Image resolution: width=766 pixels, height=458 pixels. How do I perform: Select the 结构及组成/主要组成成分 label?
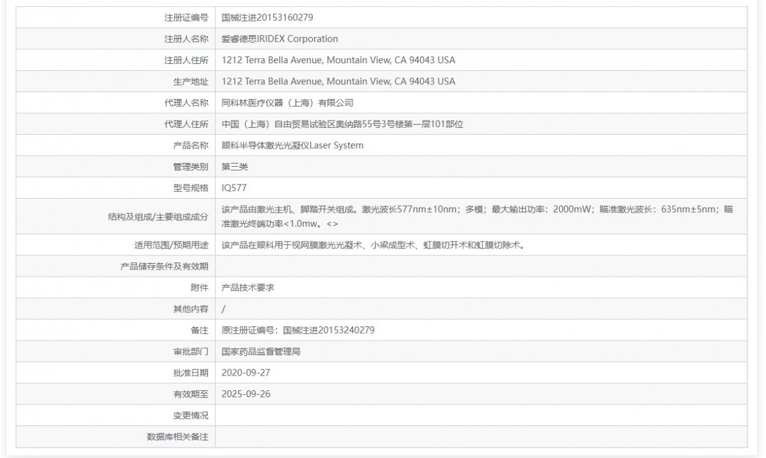(x=158, y=217)
